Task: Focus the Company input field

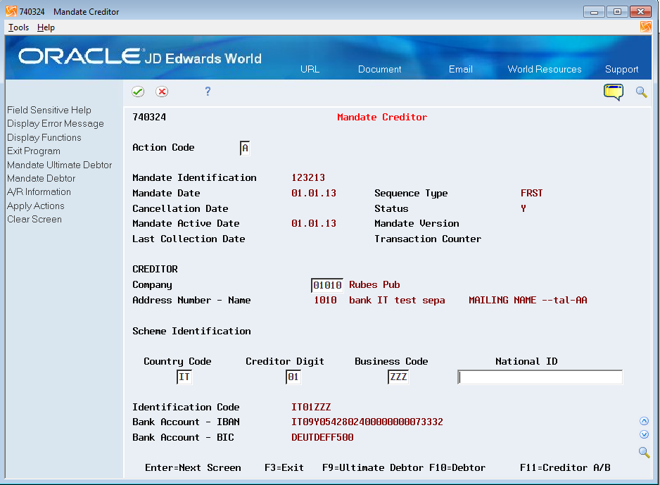Action: coord(327,285)
